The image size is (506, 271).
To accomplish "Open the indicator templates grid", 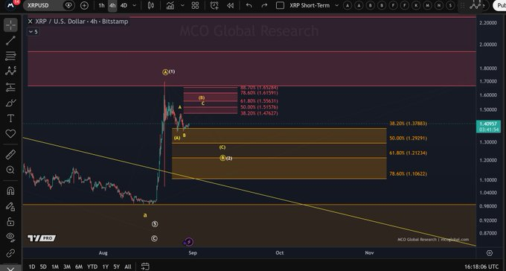I will click(x=195, y=5).
